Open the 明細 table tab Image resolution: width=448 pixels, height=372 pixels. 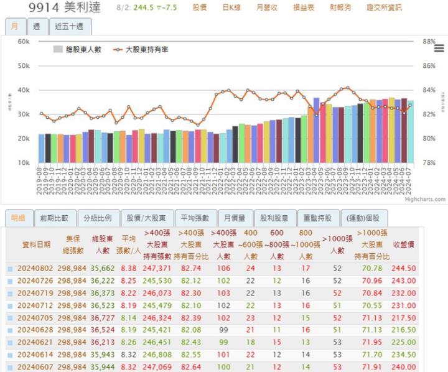click(x=19, y=218)
